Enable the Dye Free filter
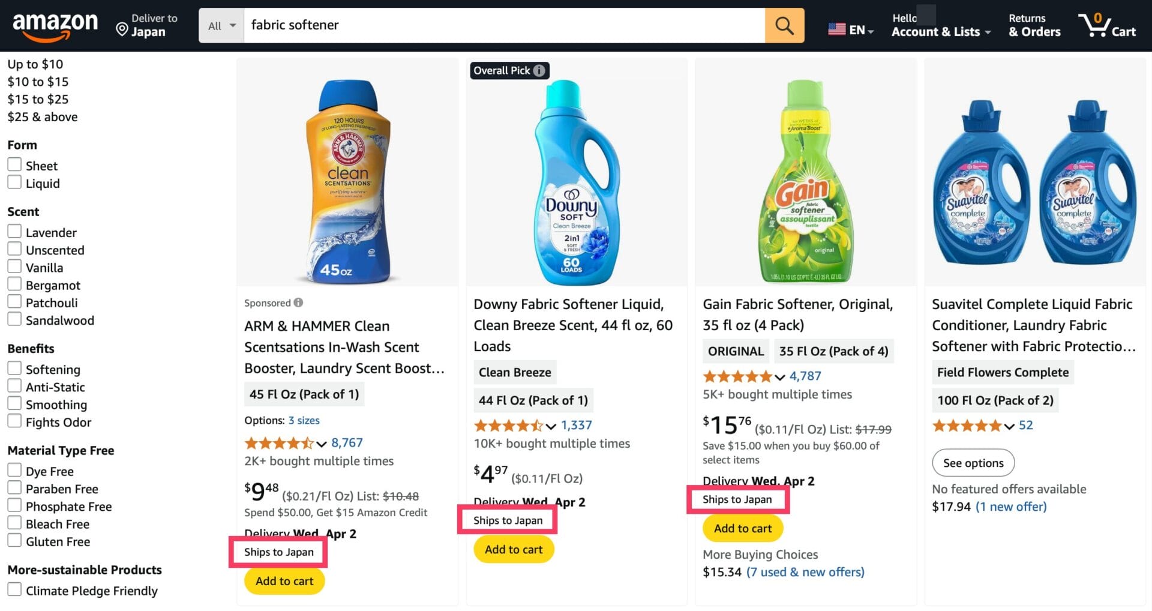This screenshot has height=611, width=1152. click(x=14, y=471)
